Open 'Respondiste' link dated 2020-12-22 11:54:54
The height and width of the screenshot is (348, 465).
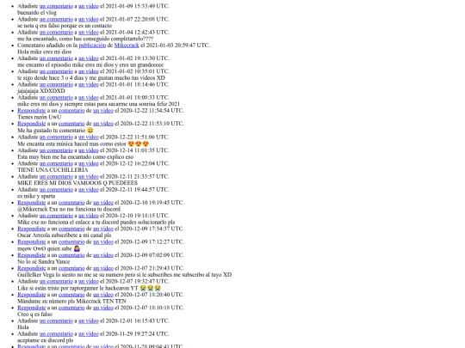32,110
